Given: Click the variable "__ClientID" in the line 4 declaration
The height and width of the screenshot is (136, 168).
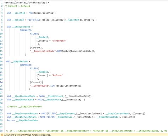Looking at the screenshot, I should (18, 13).
